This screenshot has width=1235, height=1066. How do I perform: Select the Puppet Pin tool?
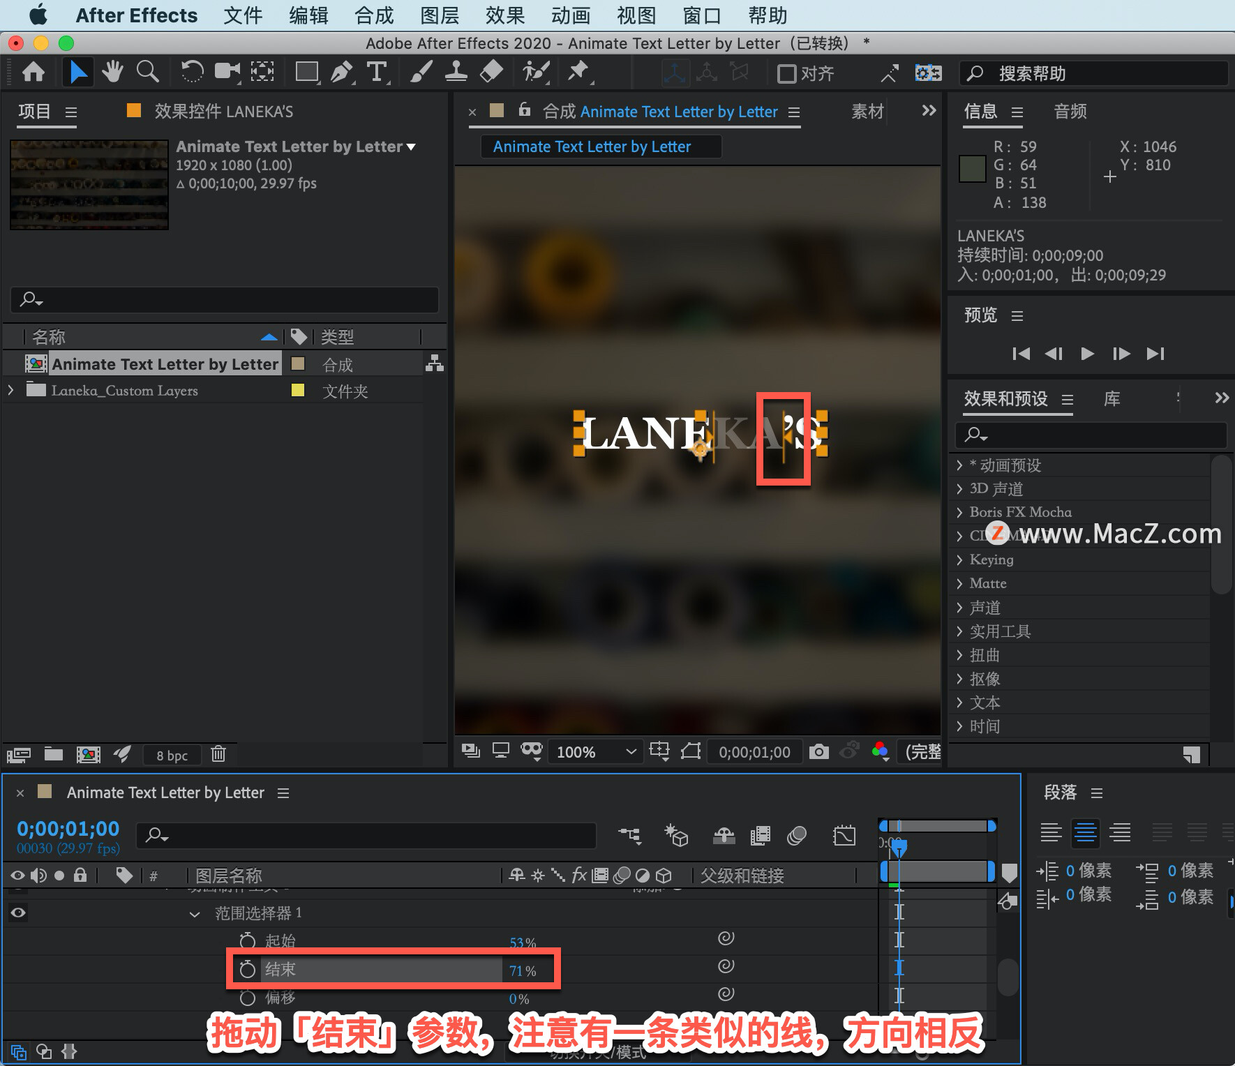578,72
